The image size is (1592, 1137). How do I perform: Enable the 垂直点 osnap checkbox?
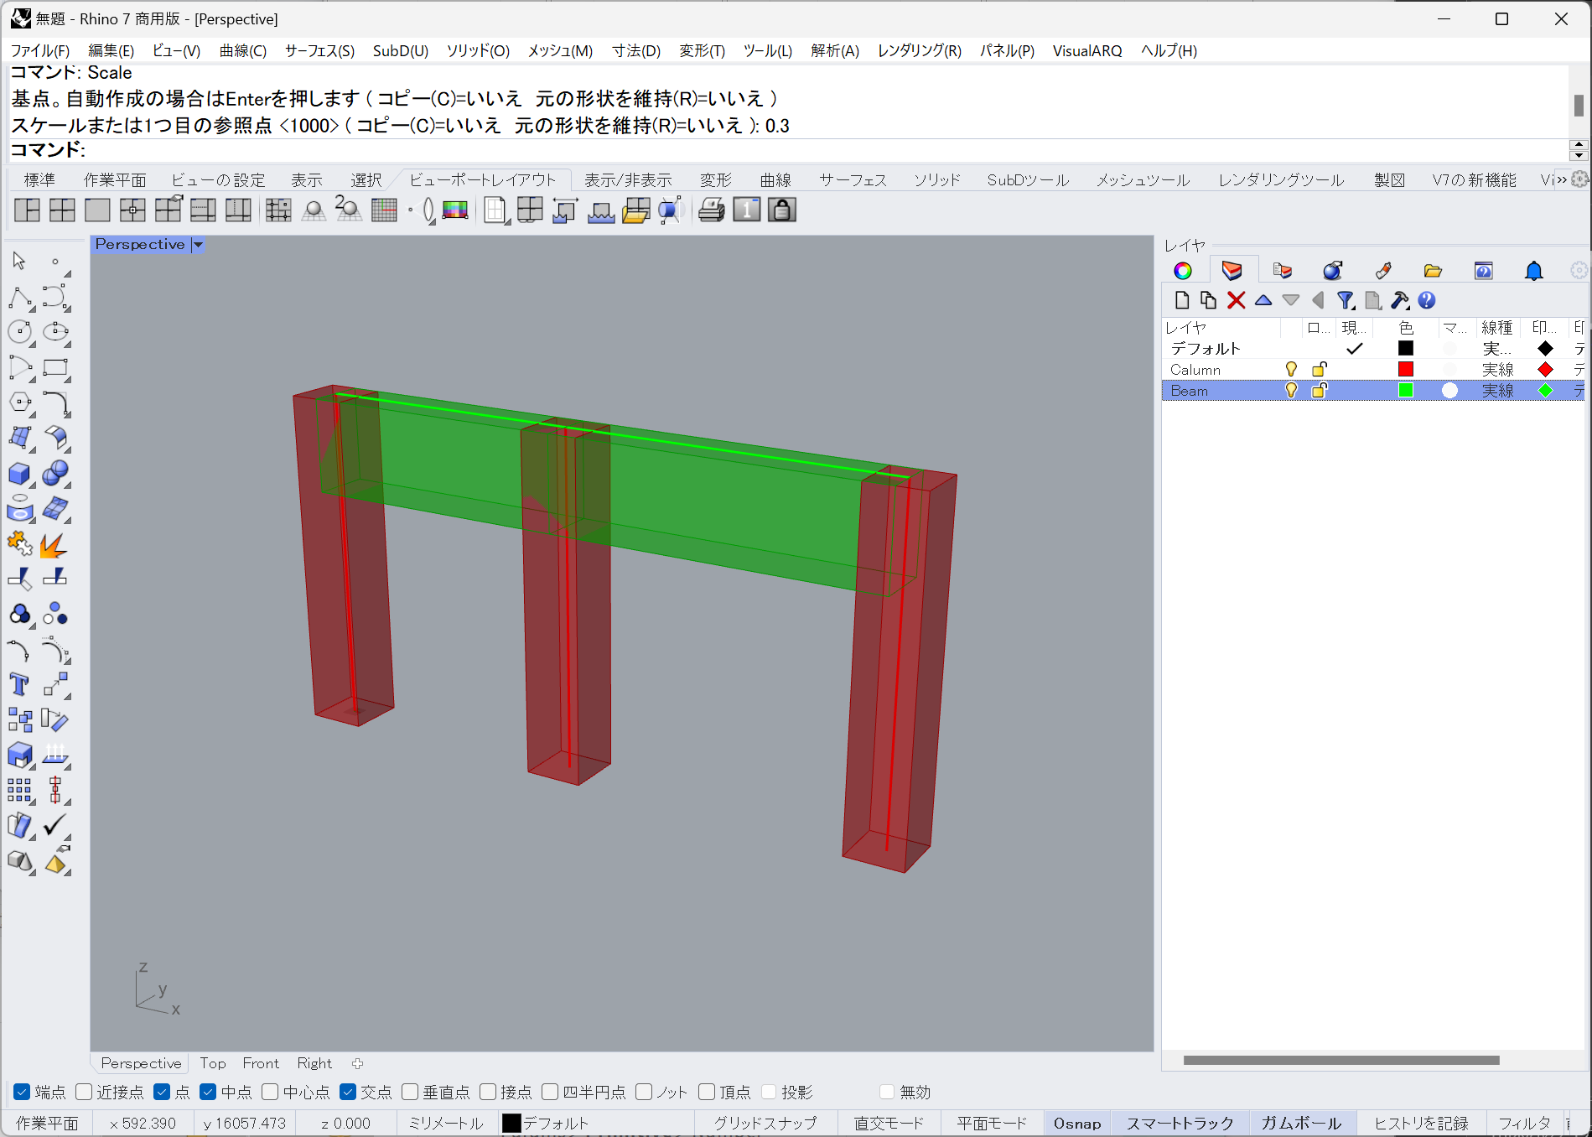click(410, 1092)
